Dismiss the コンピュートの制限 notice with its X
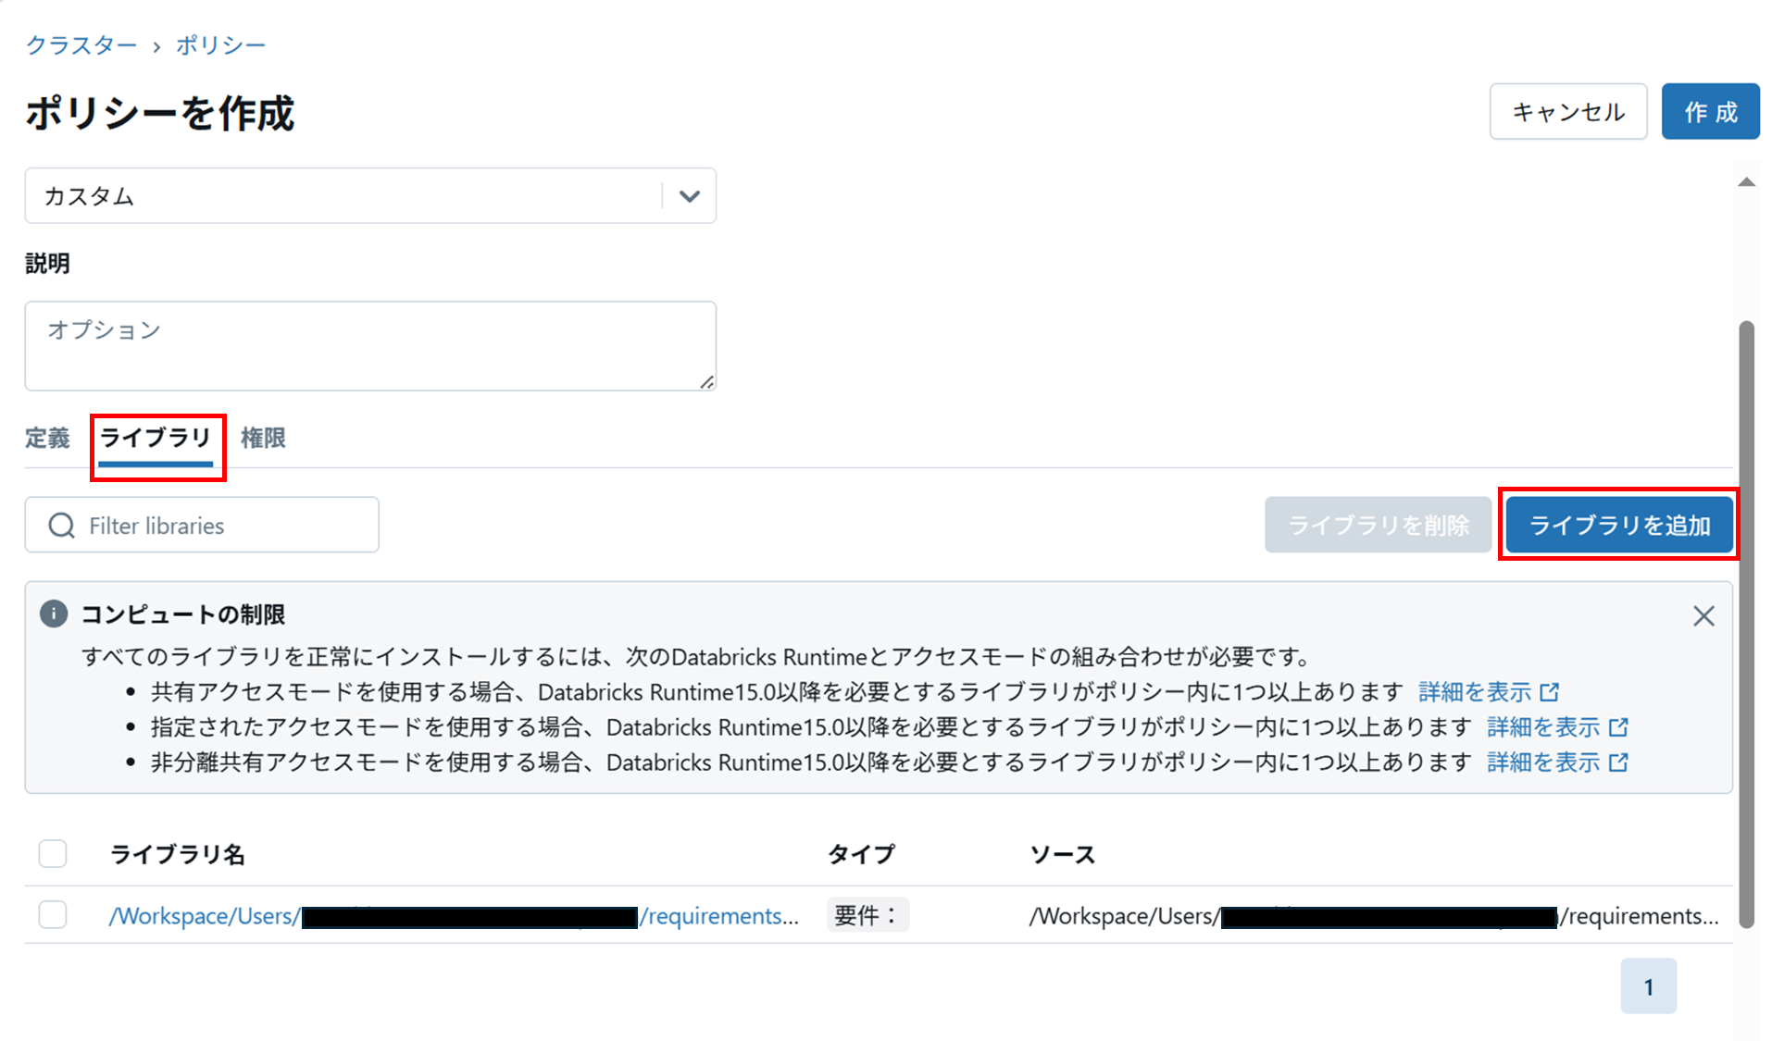 1703,615
